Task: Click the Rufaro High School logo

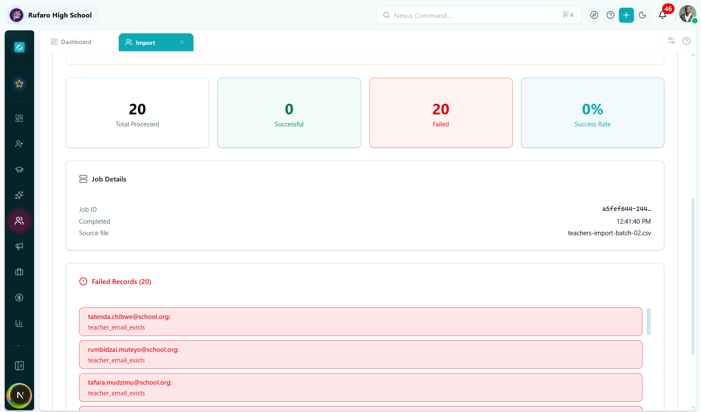Action: point(17,15)
